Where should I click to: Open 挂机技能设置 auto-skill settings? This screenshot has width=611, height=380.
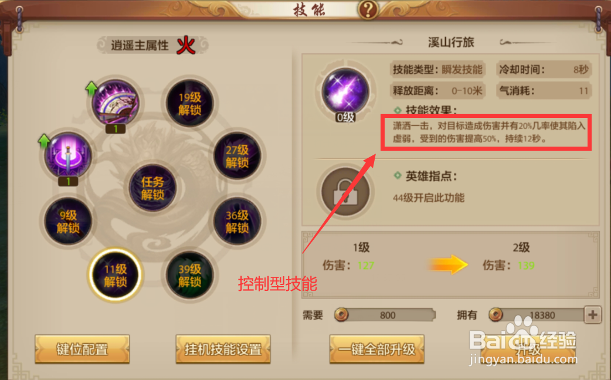pos(223,349)
